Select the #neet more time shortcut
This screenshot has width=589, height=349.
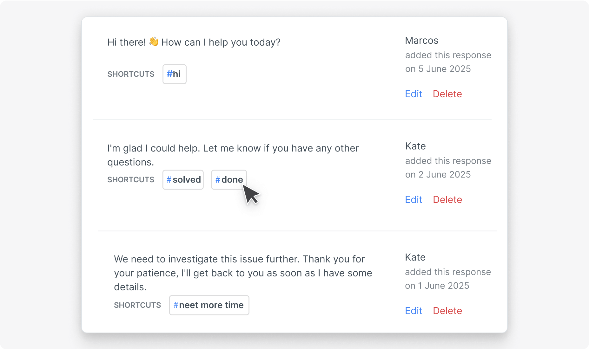tap(209, 305)
